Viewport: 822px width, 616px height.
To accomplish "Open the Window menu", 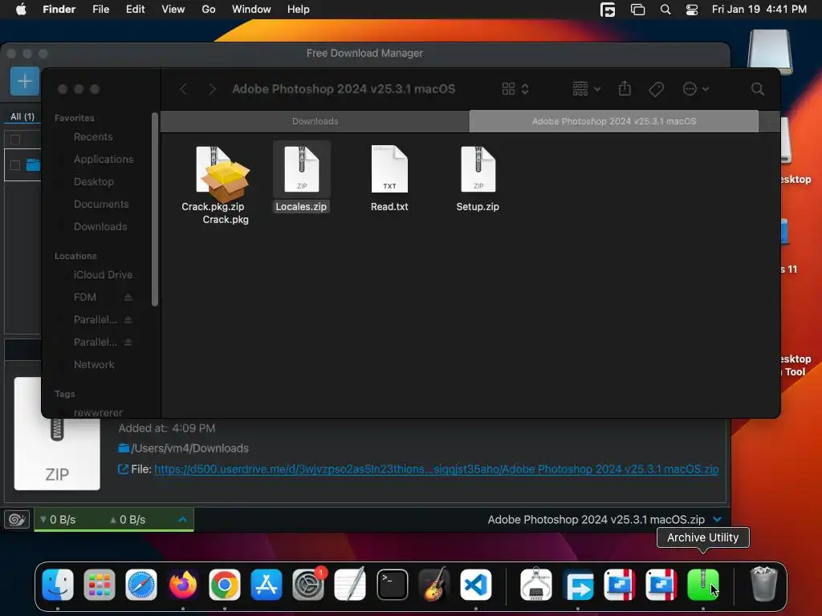I will click(x=251, y=10).
